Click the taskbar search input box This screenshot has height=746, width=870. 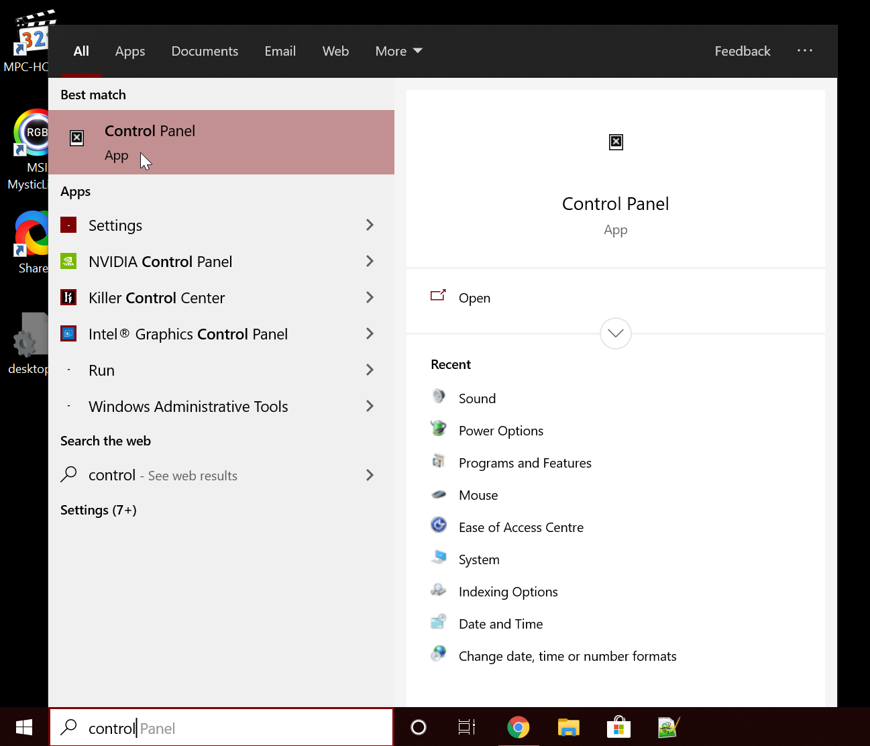[x=221, y=727]
